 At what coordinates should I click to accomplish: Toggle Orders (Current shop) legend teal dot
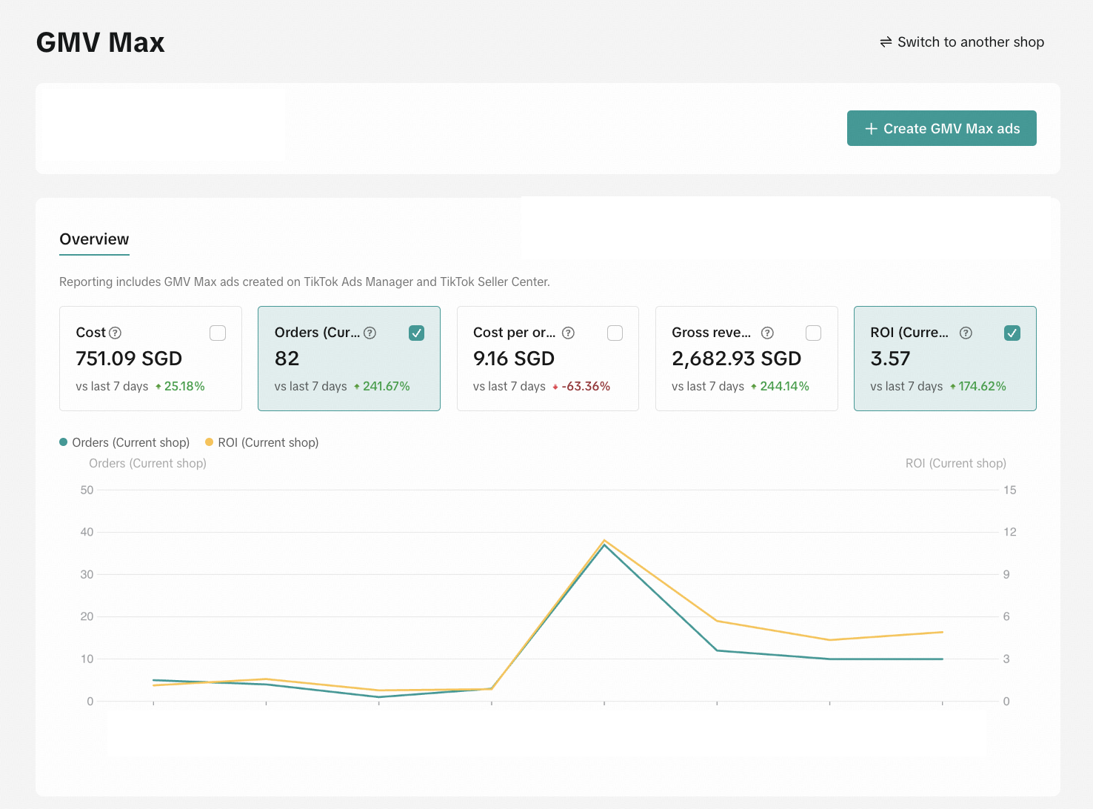[64, 442]
